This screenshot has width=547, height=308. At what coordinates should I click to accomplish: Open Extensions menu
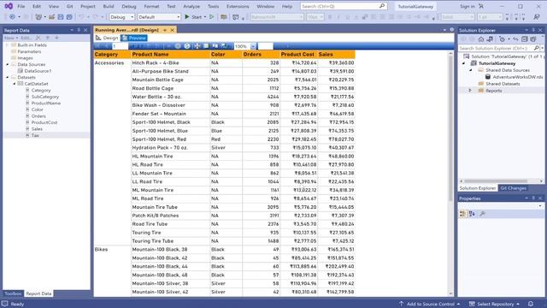[x=238, y=6]
